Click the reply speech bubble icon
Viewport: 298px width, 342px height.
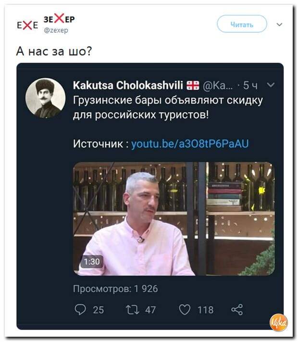pos(80,309)
